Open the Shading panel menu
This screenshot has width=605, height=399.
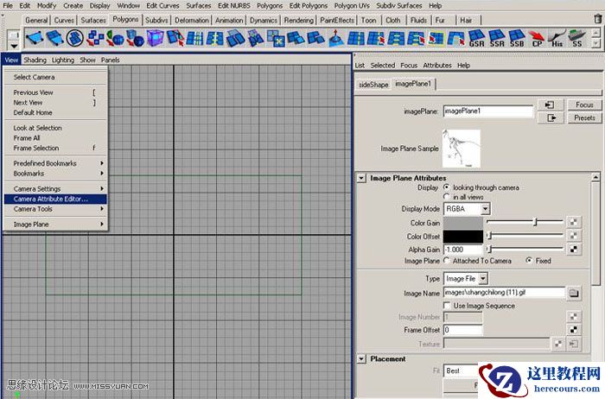pos(35,60)
